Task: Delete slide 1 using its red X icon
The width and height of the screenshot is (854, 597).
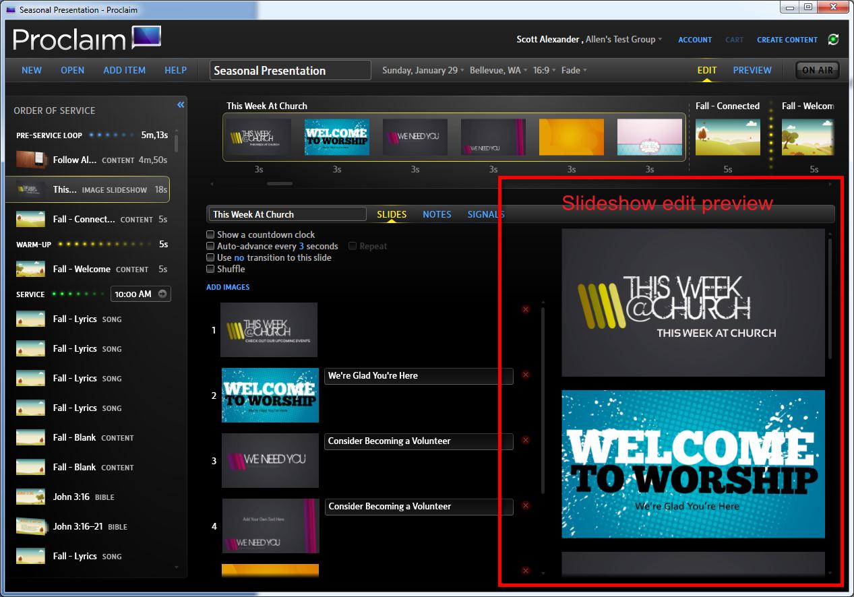Action: click(x=525, y=309)
